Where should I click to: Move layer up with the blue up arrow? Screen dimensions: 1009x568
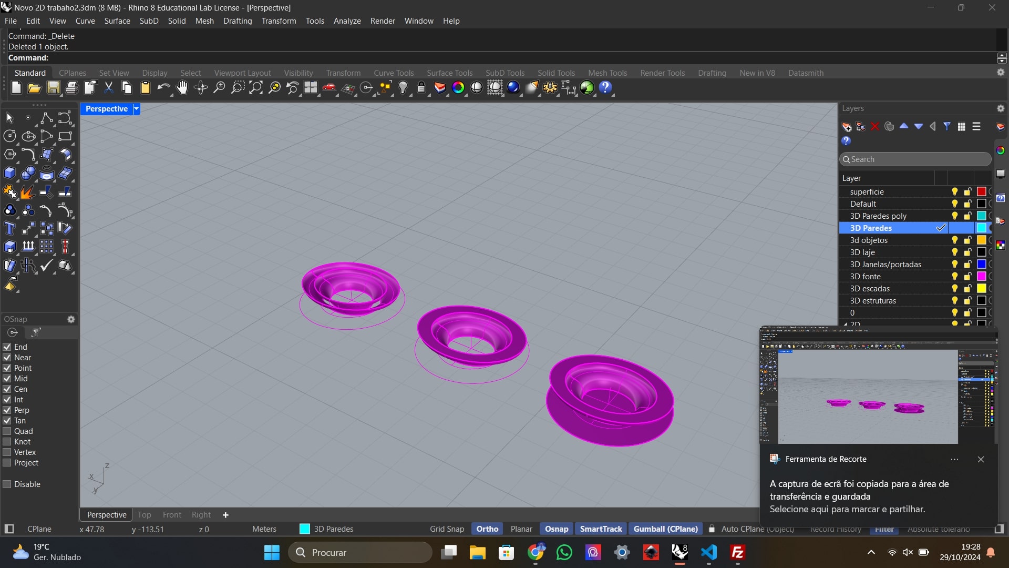904,126
